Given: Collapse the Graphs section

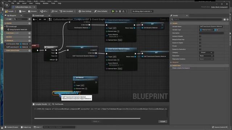Looking at the screenshot, I should click(5, 23).
